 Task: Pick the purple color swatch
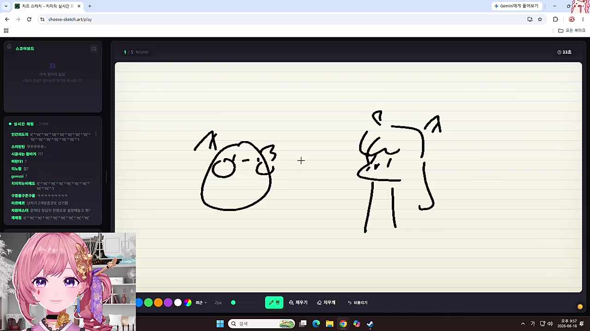[x=168, y=302]
